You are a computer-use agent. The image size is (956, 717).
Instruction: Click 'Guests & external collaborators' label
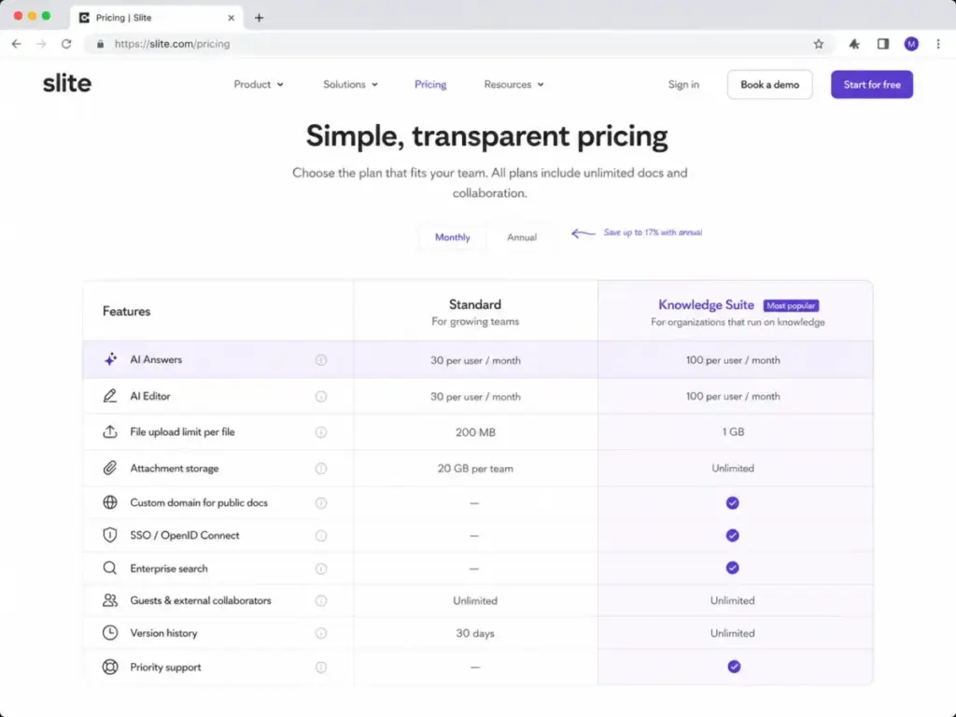(201, 600)
